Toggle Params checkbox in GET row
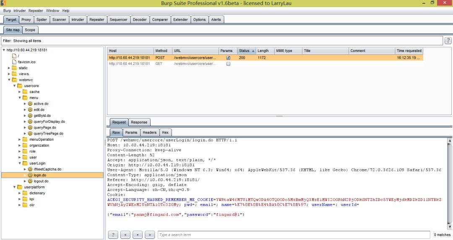 228,64
